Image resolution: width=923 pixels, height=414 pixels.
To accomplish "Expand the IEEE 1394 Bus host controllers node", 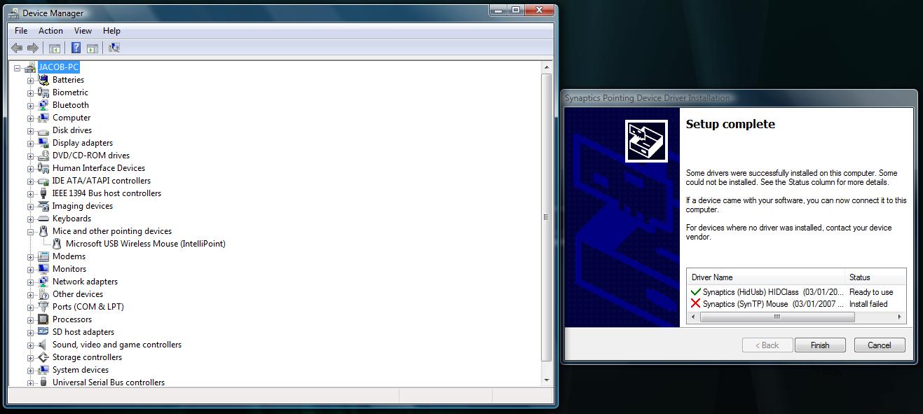I will (x=31, y=194).
